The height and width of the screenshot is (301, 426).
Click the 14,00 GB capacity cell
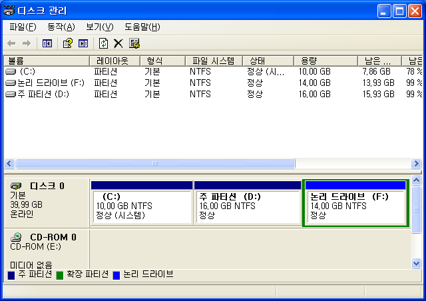[315, 83]
